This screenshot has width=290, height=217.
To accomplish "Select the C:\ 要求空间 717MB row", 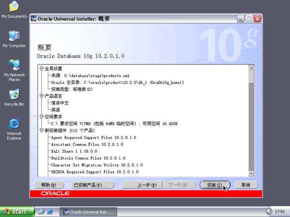I will pyautogui.click(x=114, y=124).
